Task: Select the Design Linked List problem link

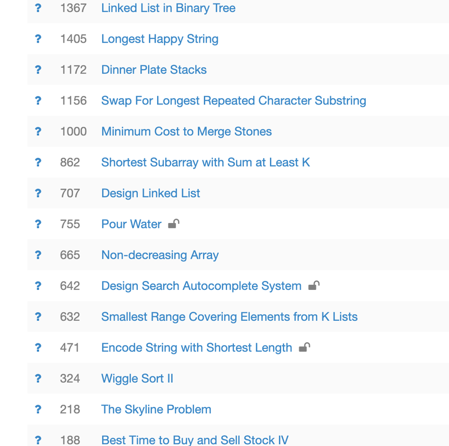Action: click(150, 193)
